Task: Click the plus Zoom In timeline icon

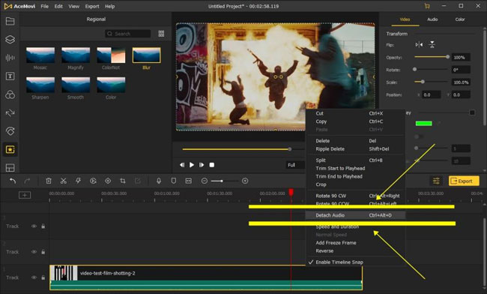Action: [245, 181]
